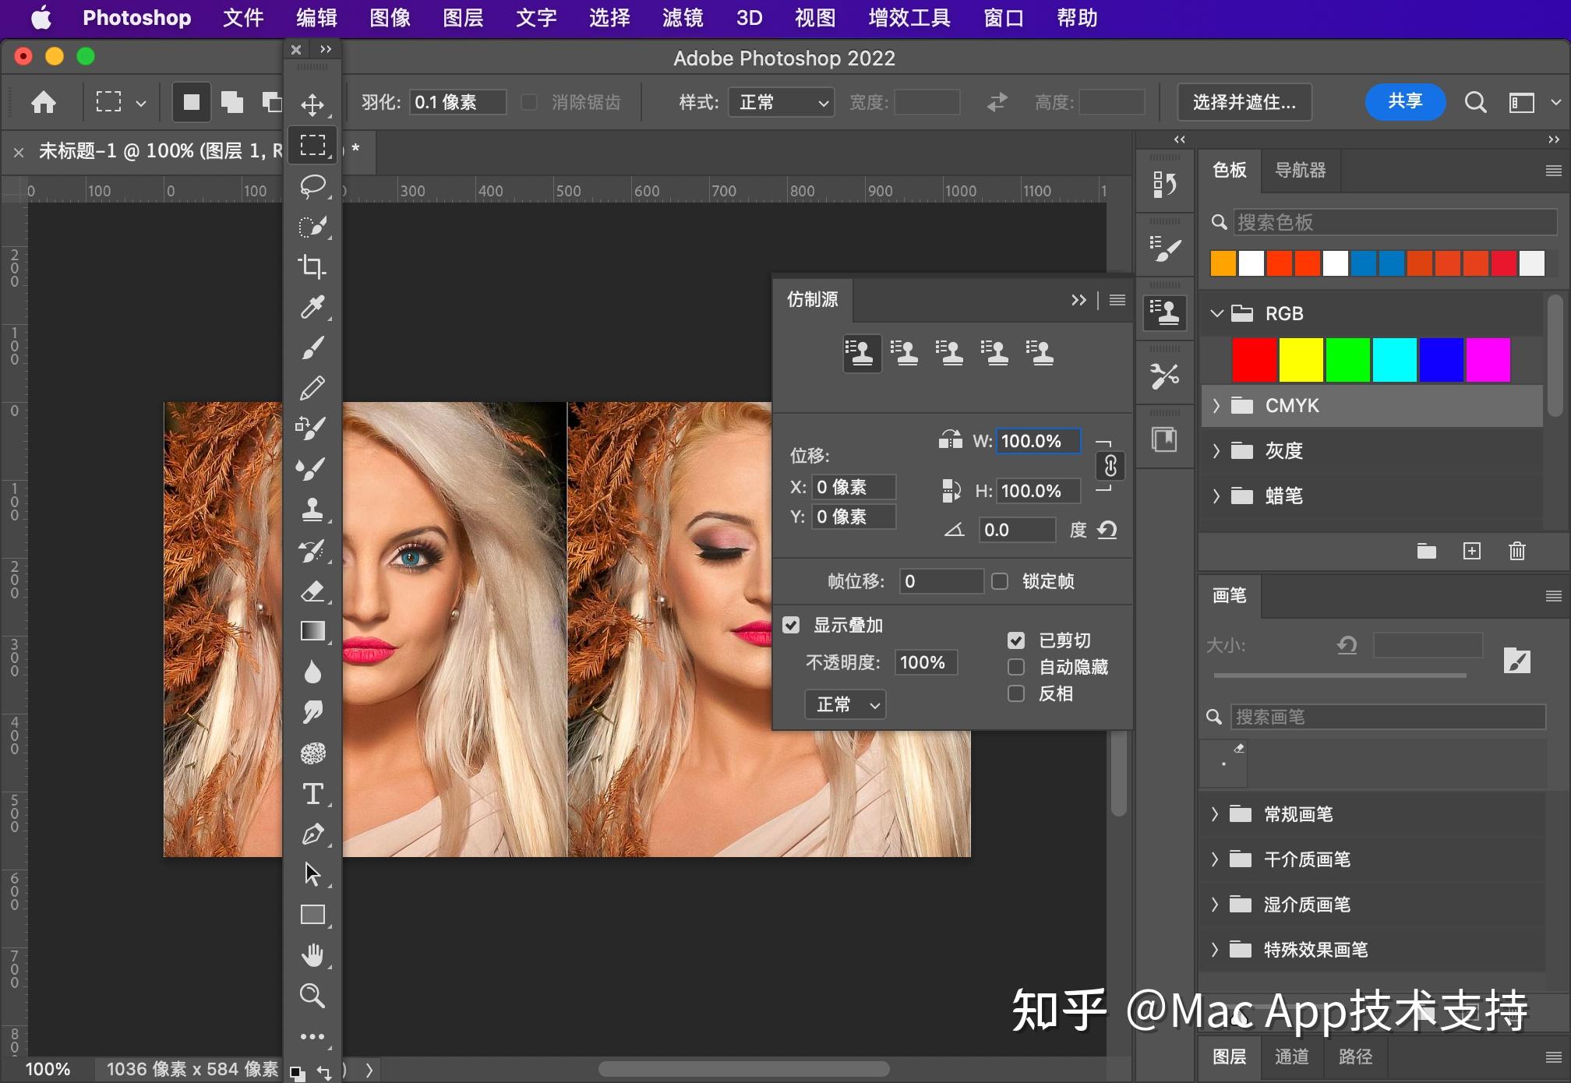The width and height of the screenshot is (1571, 1083).
Task: Toggle the 显示叠加 checkbox
Action: 791,624
